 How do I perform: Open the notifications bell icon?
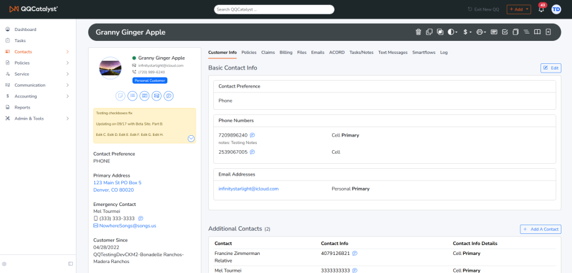click(542, 9)
